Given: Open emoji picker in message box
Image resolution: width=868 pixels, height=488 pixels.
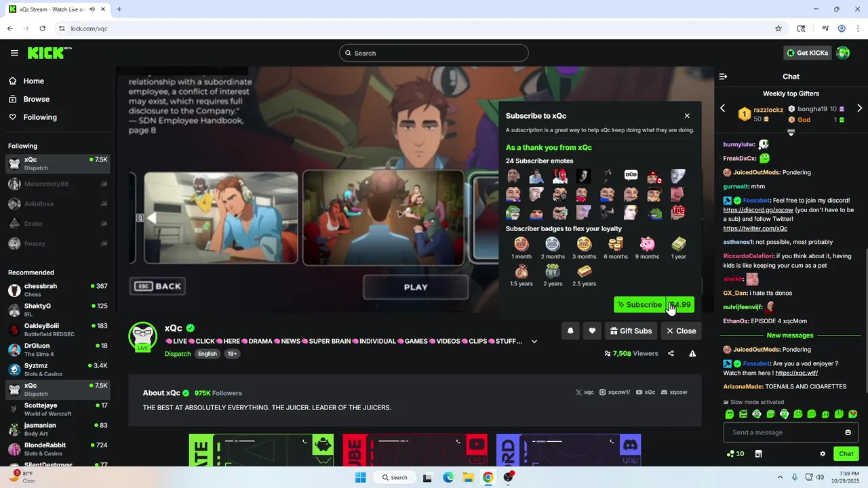Looking at the screenshot, I should 848,432.
